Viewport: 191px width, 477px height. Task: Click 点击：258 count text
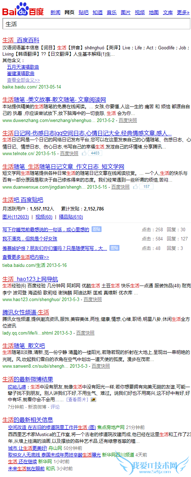[x=152, y=230]
